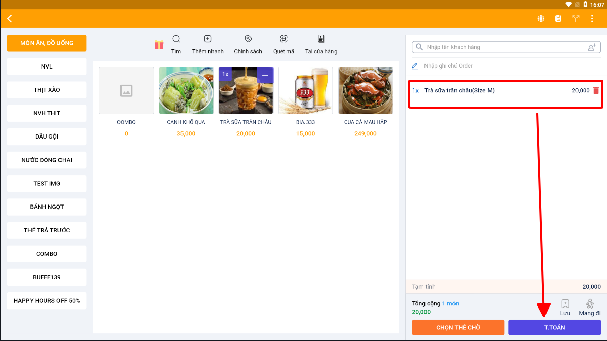Delete Trà sữa trân châu with trash icon

[596, 91]
